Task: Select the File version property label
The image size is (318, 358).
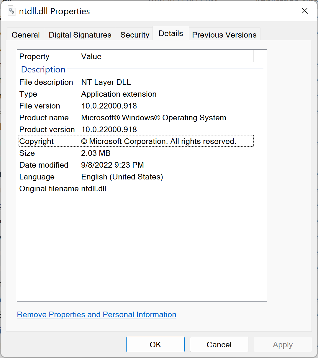Action: tap(40, 106)
